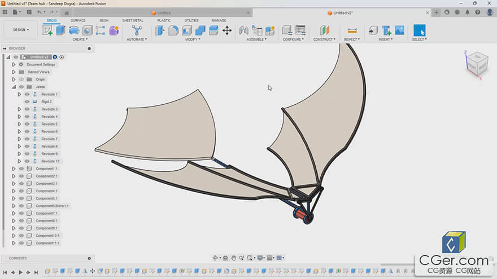Screen dimensions: 497x279
Task: Select the Insert Canvas image tool
Action: tap(400, 30)
